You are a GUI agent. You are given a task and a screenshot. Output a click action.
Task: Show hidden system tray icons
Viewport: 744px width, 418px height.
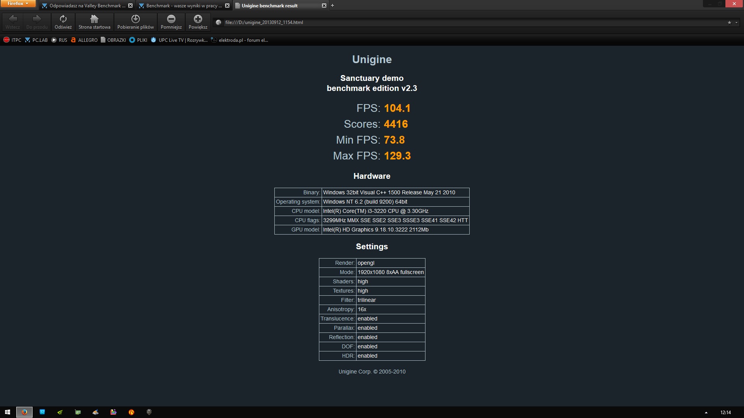(x=706, y=413)
